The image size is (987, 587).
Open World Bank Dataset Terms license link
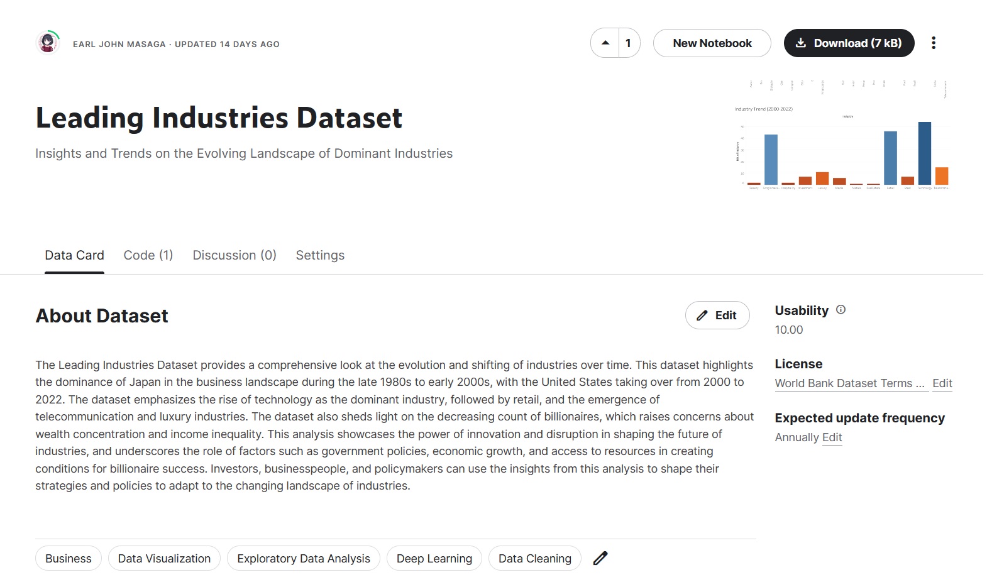click(x=849, y=383)
